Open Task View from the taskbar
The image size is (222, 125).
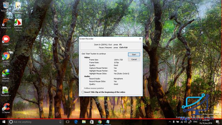pyautogui.click(x=68, y=122)
